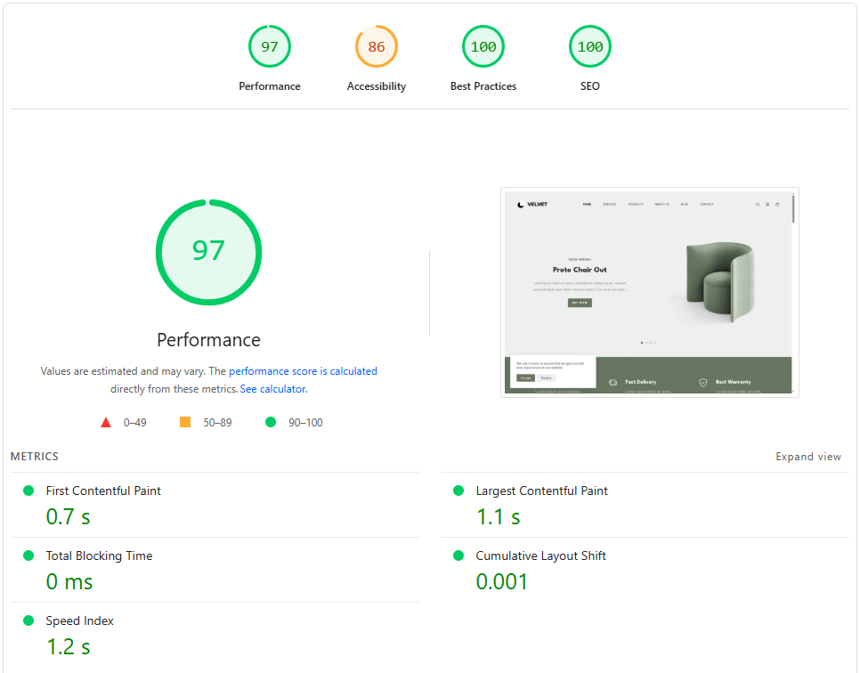Viewport: 860px width, 673px height.
Task: Expand the Total Blocking Time metric
Action: tap(99, 555)
